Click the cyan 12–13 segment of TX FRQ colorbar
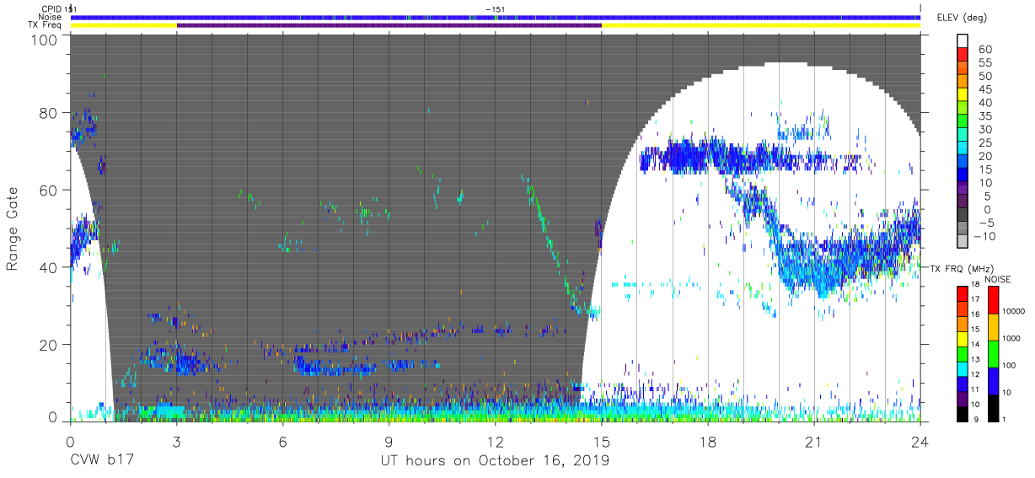Viewport: 1035px width, 478px height. [964, 368]
